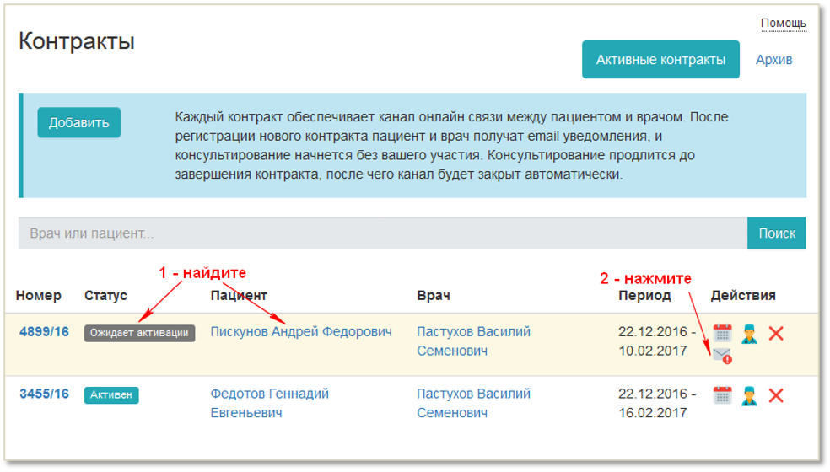830x472 pixels.
Task: Remove contract 3455/16 using red cross
Action: [x=776, y=395]
